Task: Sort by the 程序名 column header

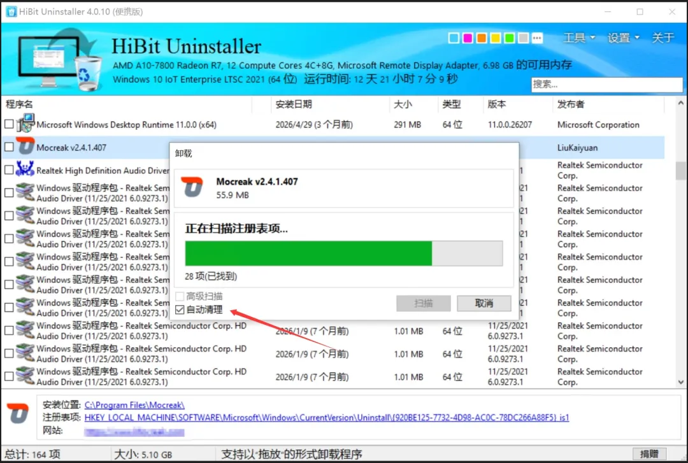Action: pos(19,104)
